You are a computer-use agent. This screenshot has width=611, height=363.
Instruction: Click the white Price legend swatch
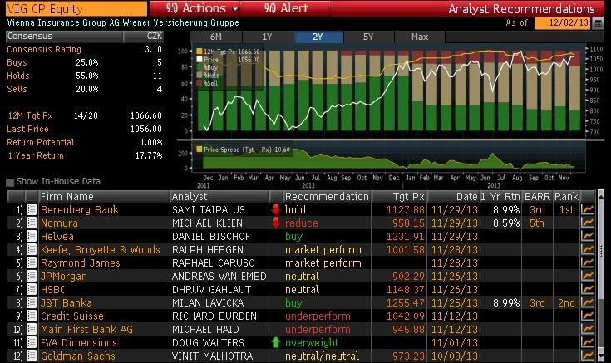(200, 59)
